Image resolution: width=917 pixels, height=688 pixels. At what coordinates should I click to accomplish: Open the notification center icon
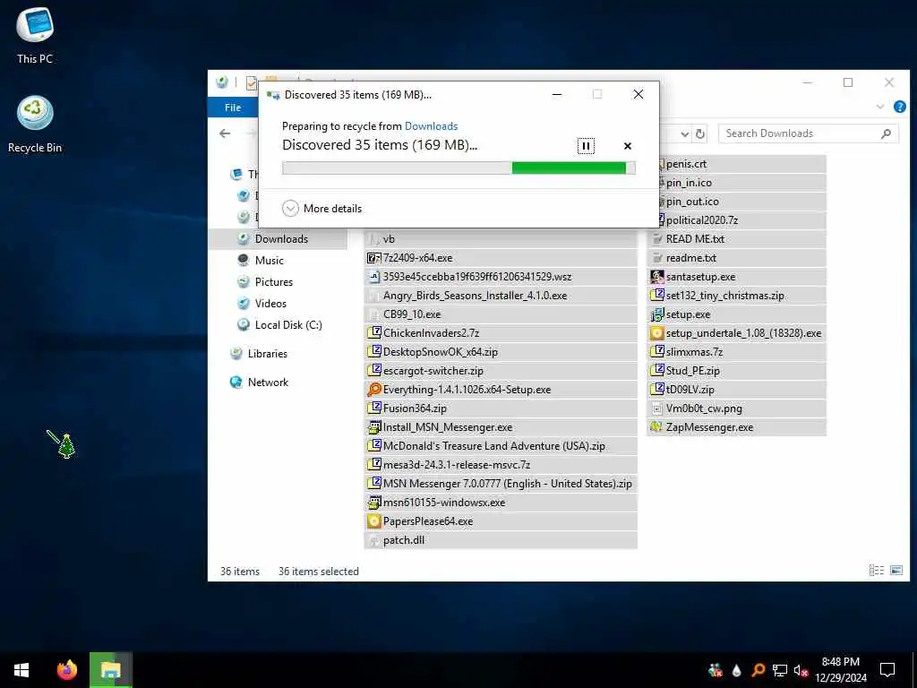(x=887, y=670)
